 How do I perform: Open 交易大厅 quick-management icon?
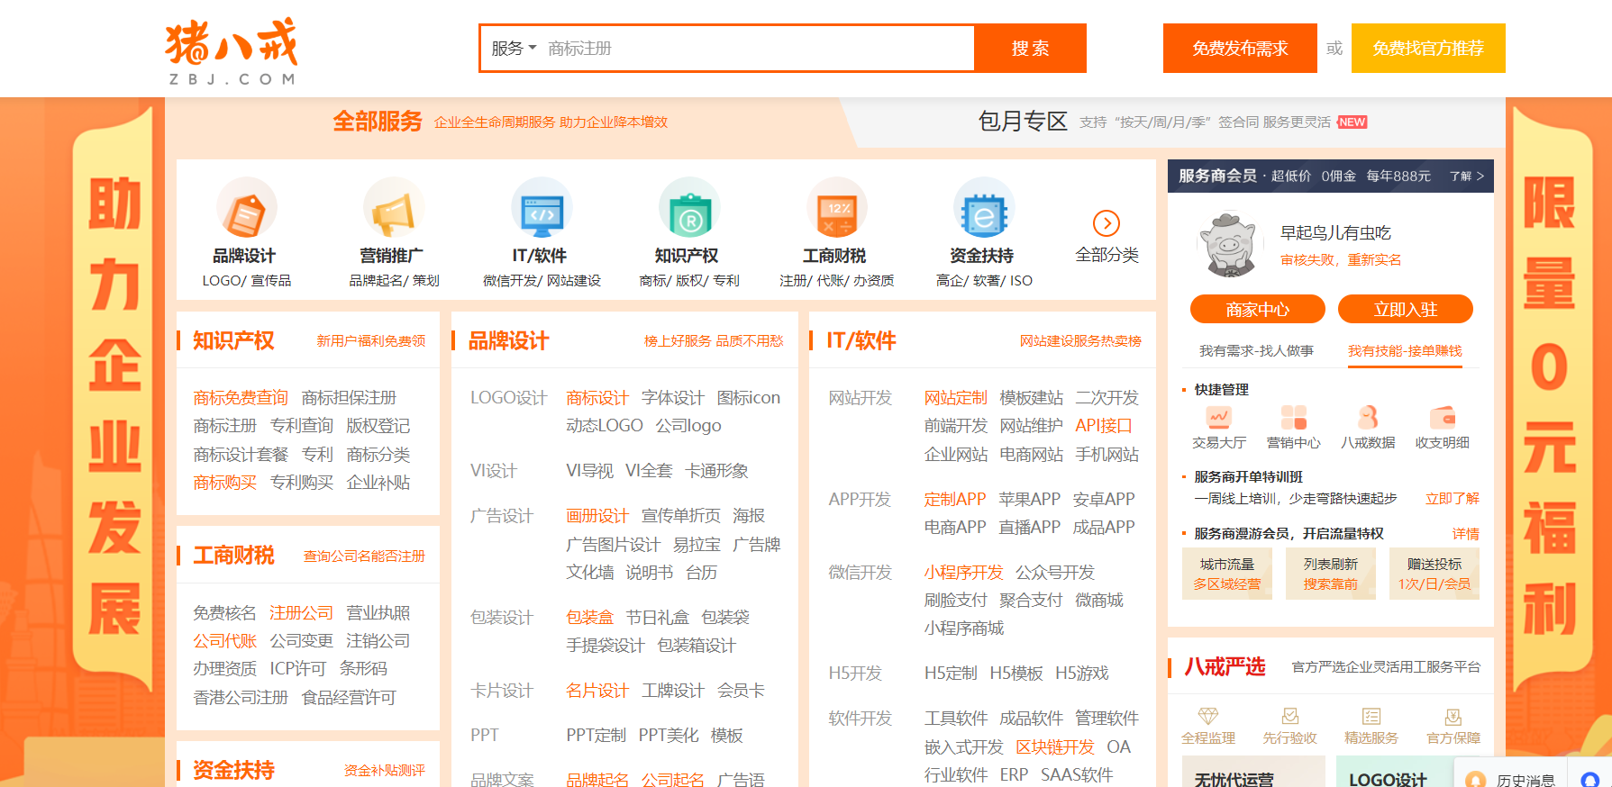[x=1218, y=418]
